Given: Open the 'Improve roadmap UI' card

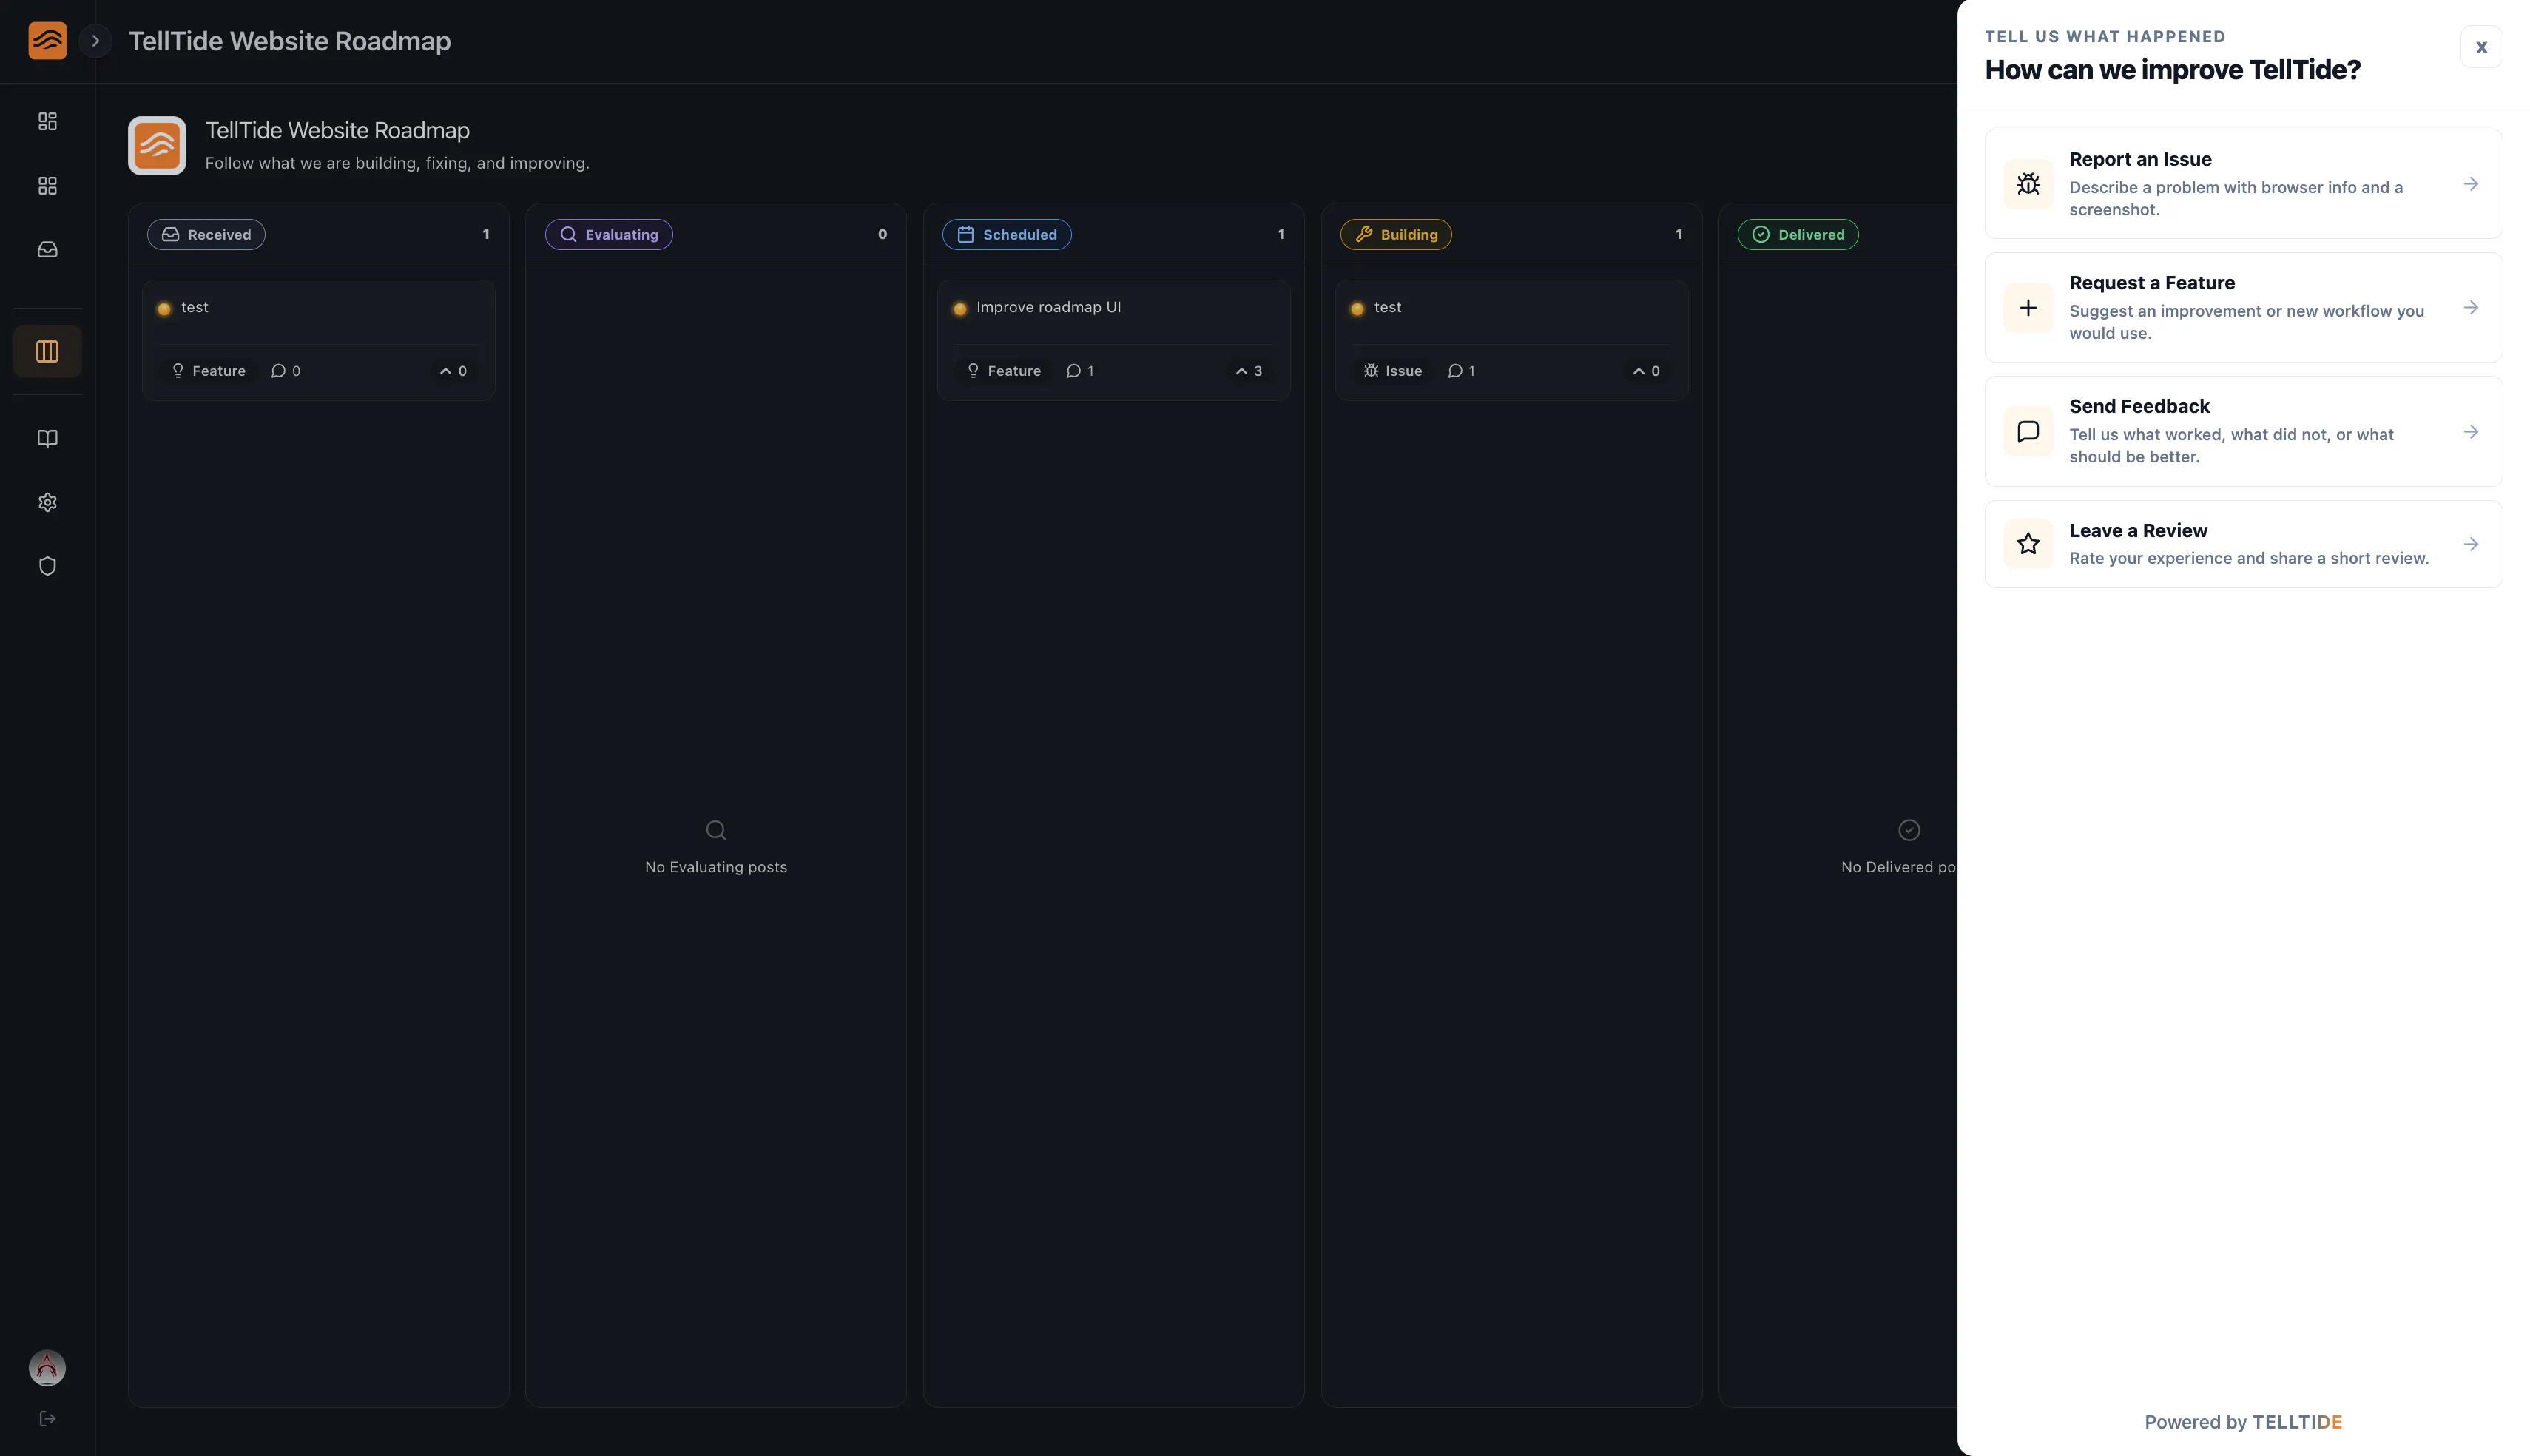Looking at the screenshot, I should [x=1113, y=340].
